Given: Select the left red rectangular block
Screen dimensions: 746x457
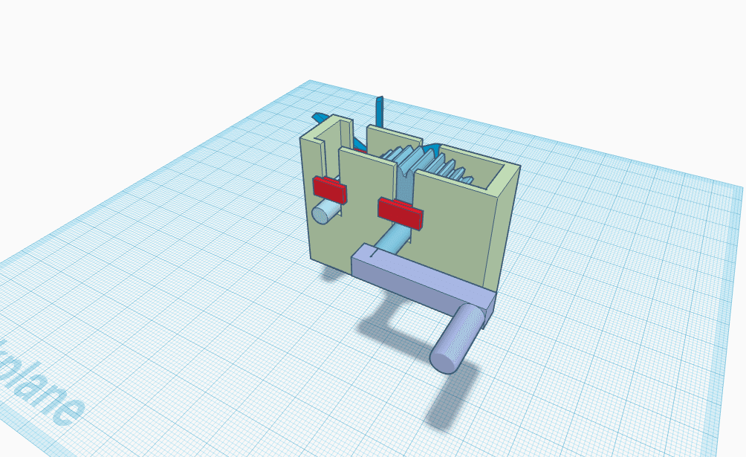Looking at the screenshot, I should (330, 189).
